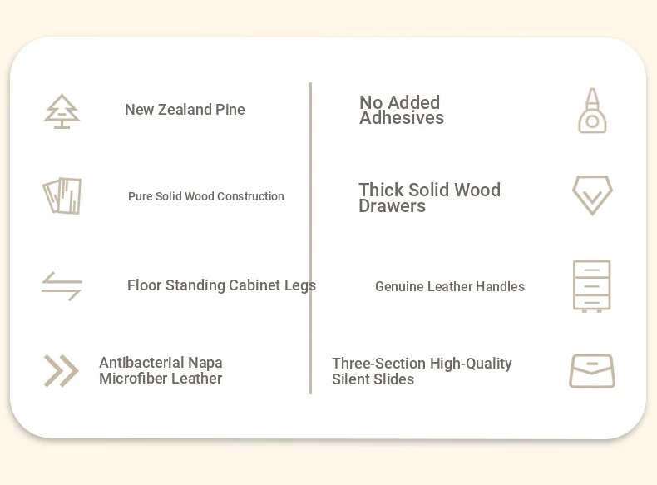Select Pure Solid Wood Construction text
Viewport: 657px width, 485px height.
[x=205, y=196]
